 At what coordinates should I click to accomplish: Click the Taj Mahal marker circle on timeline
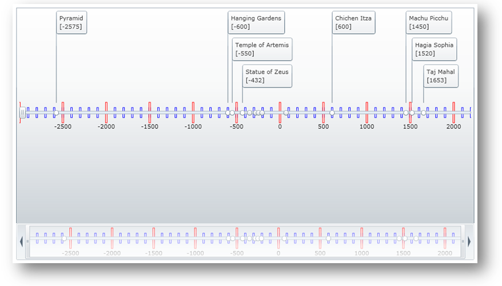(424, 113)
